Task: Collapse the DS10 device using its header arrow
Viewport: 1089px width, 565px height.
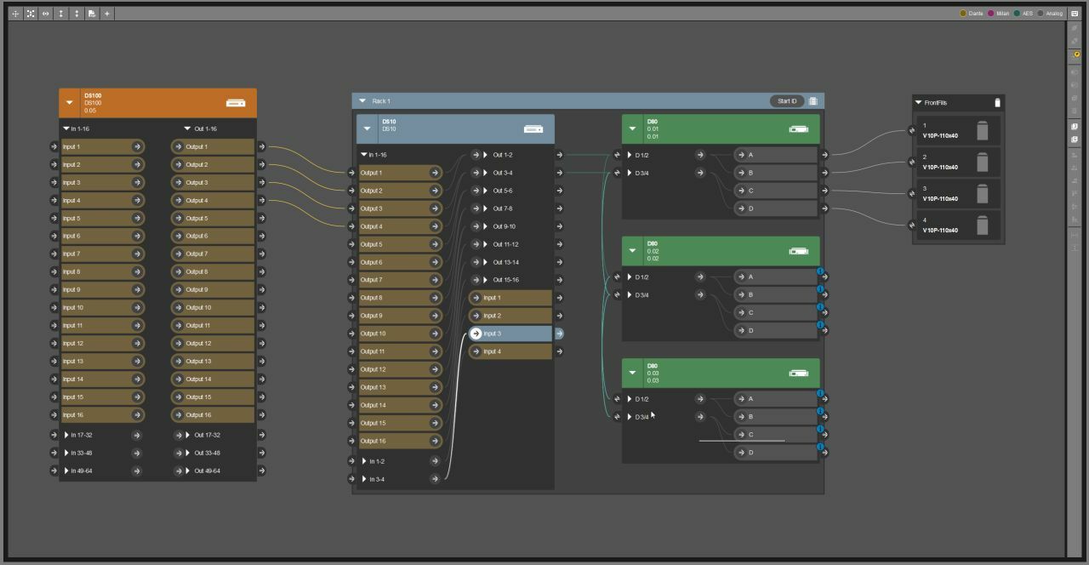Action: (x=368, y=128)
